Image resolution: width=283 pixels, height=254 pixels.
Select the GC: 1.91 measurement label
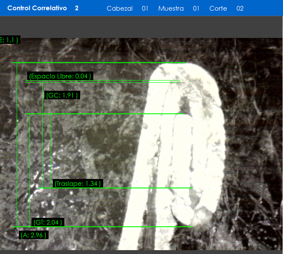(x=62, y=95)
